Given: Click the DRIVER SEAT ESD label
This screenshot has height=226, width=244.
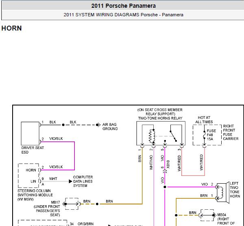Looking at the screenshot, I should 33,150.
